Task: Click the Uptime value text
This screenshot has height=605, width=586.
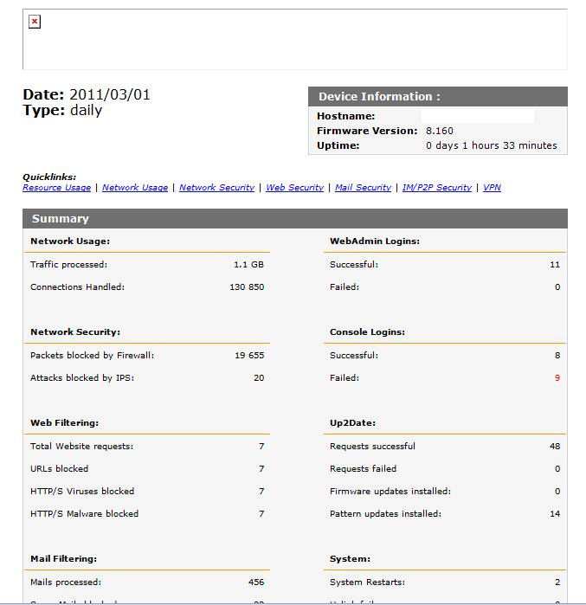Action: tap(491, 145)
